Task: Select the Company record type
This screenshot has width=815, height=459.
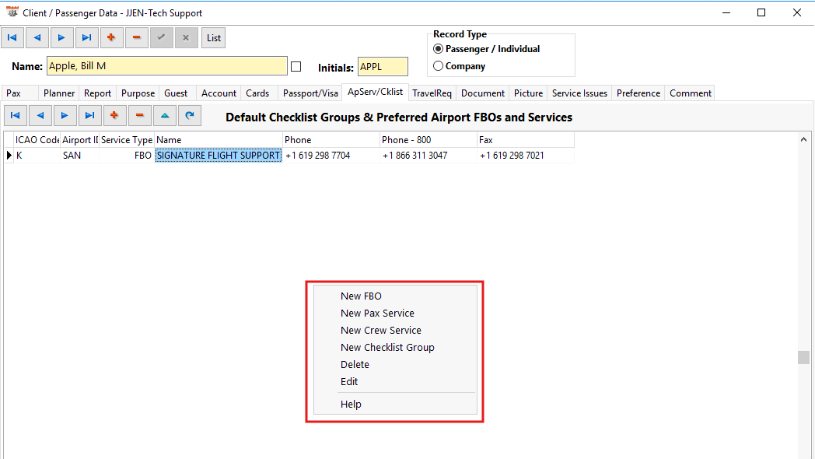Action: (439, 66)
